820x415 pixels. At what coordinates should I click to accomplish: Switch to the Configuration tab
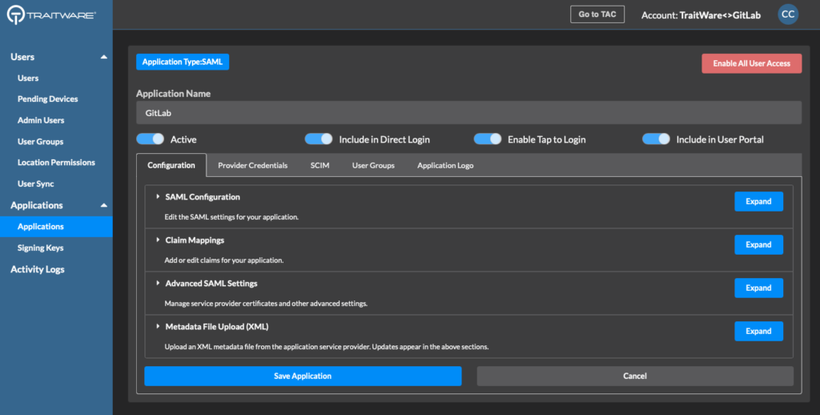(x=171, y=165)
